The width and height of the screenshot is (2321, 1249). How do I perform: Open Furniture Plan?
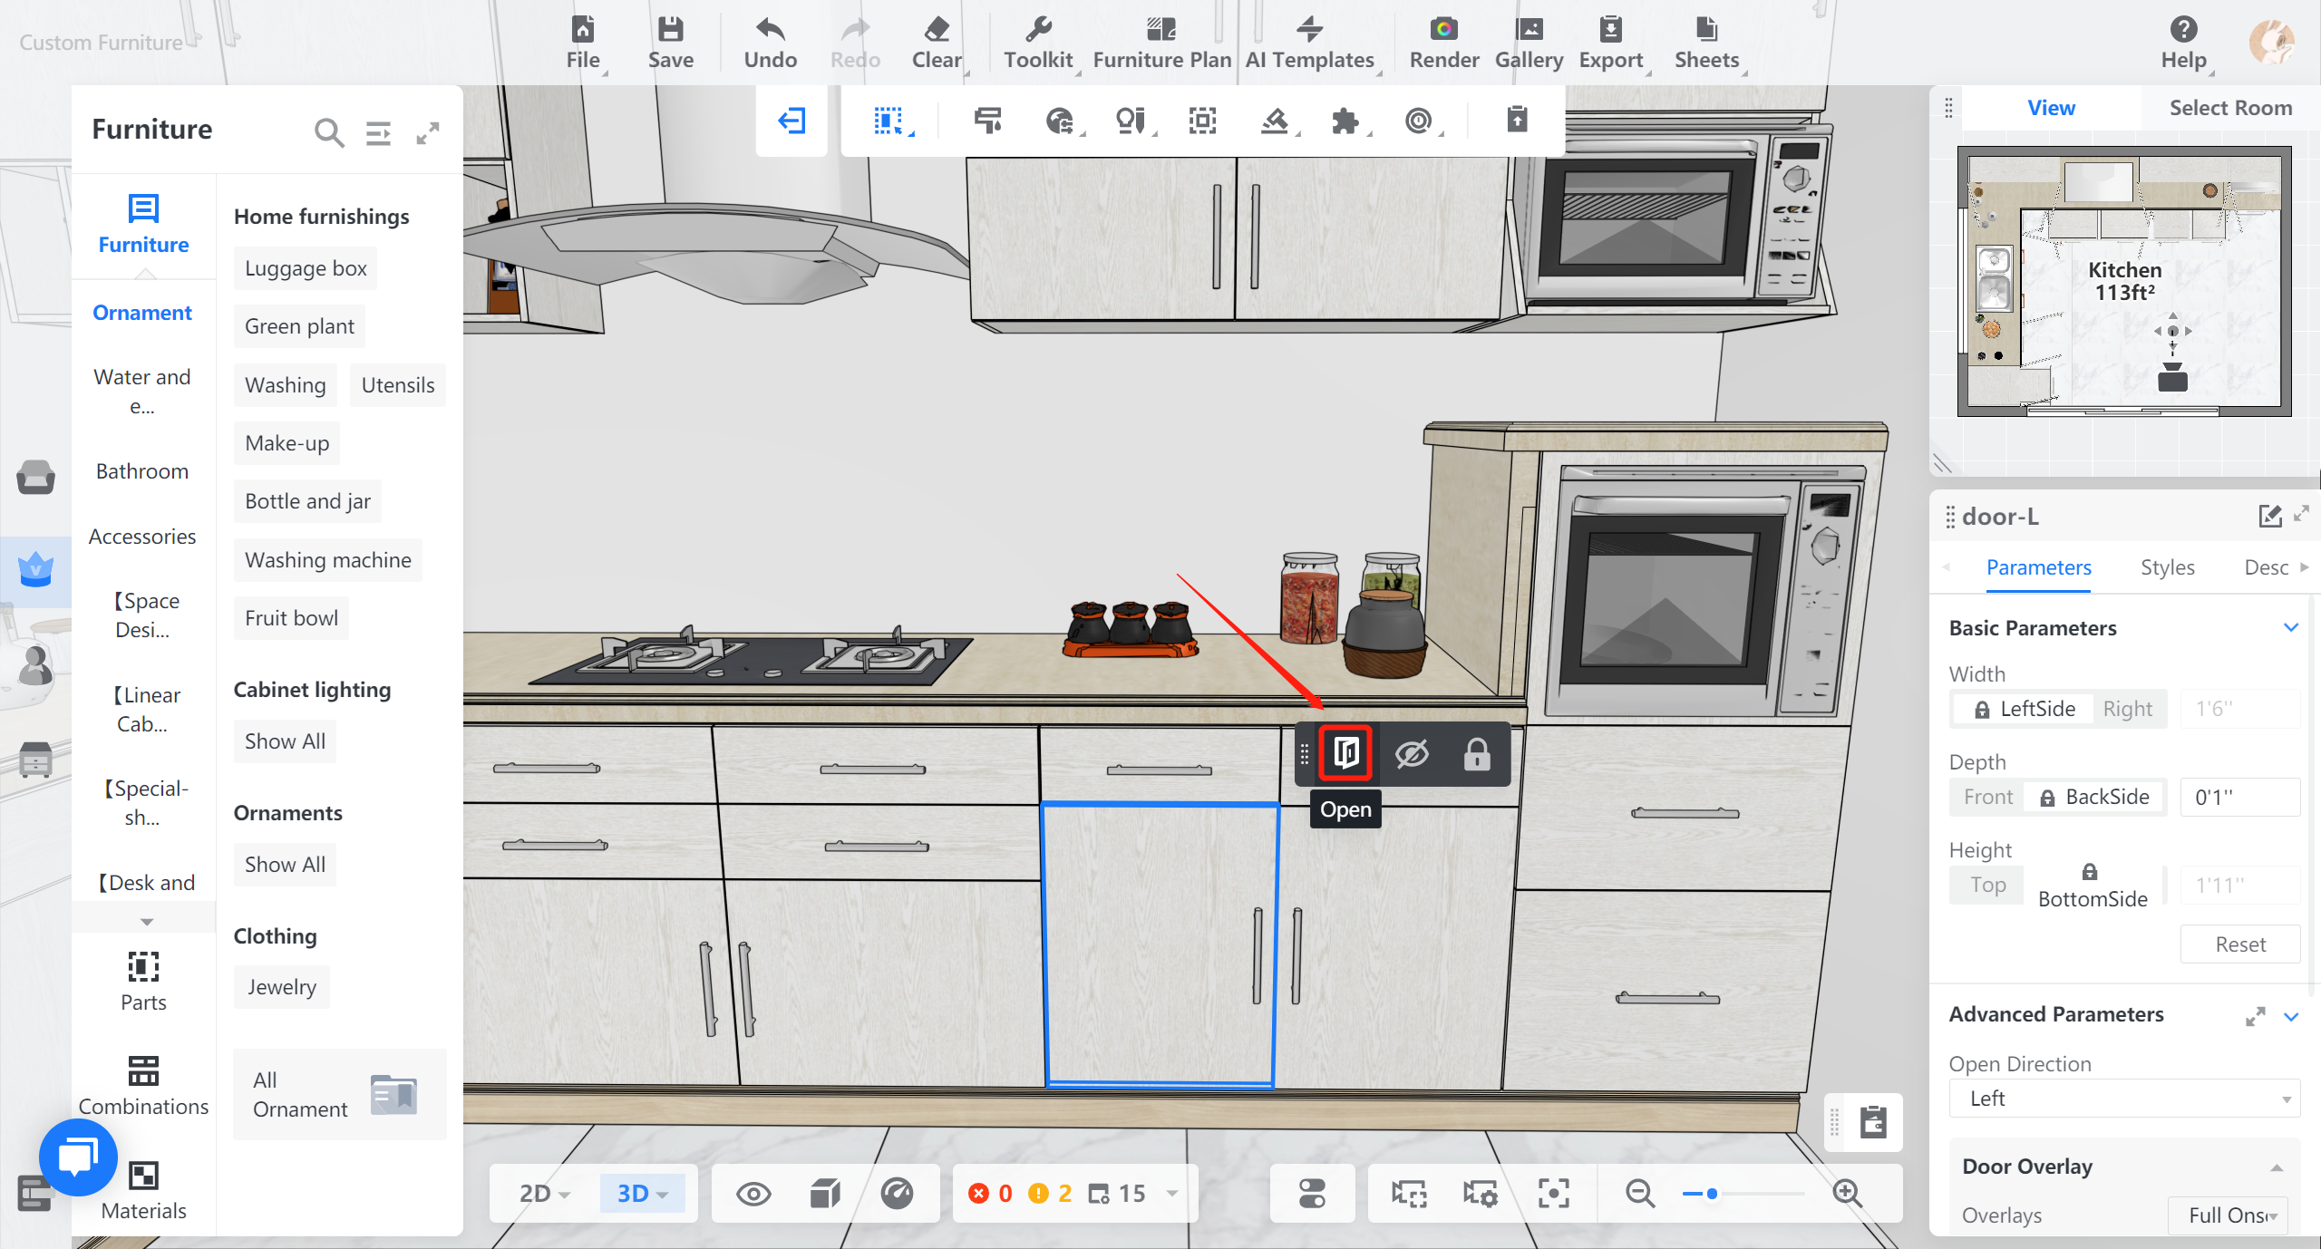(1161, 43)
